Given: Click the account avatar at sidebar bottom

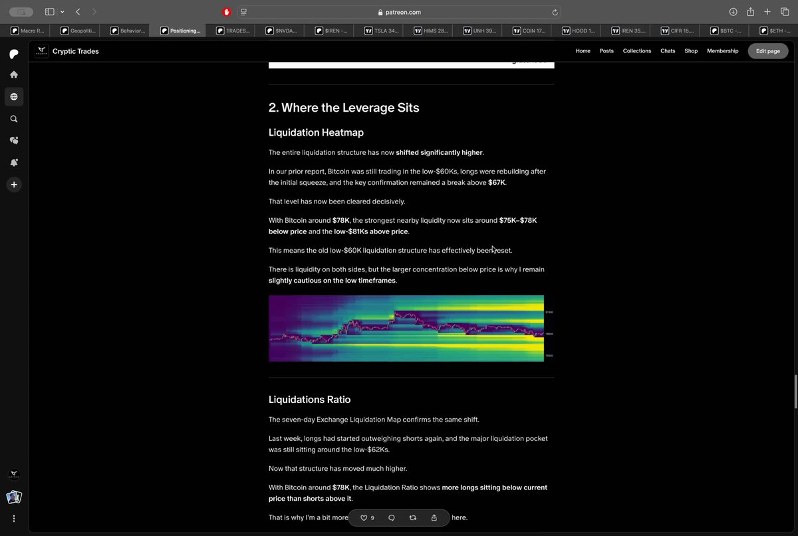Looking at the screenshot, I should pos(14,497).
